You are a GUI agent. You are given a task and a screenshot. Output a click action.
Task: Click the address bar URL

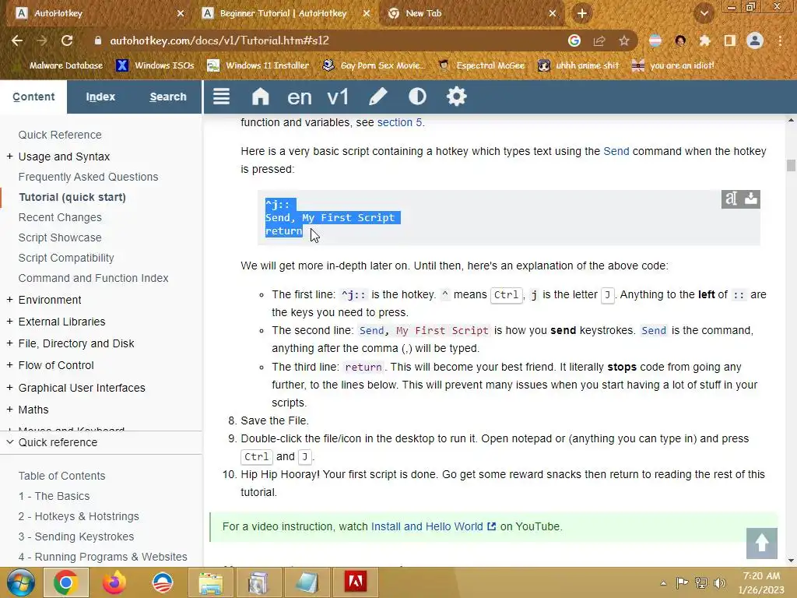pos(219,40)
